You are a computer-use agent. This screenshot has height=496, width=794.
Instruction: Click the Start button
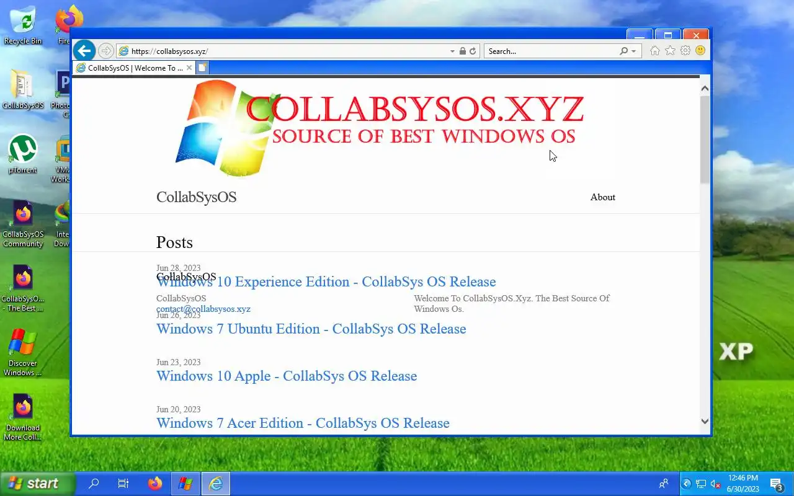tap(37, 484)
